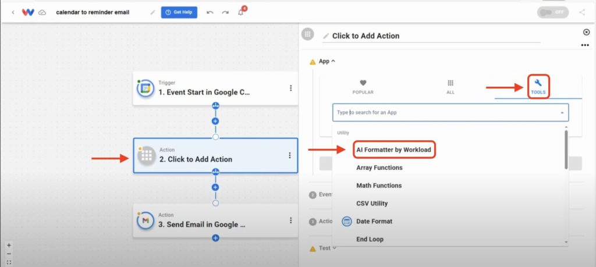Image resolution: width=596 pixels, height=267 pixels.
Task: Choose CSV Utility from the list
Action: (x=372, y=204)
